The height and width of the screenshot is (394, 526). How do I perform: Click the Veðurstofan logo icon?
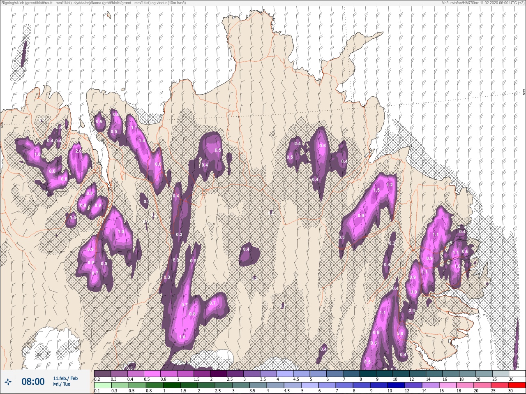8,382
